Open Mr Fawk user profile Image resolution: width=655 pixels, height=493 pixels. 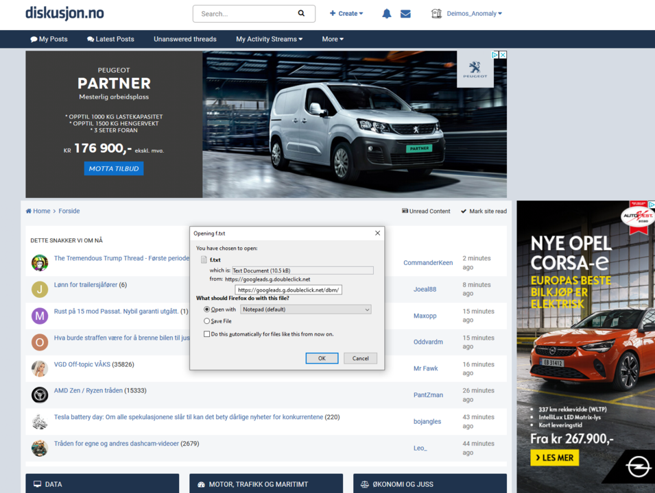pyautogui.click(x=426, y=368)
